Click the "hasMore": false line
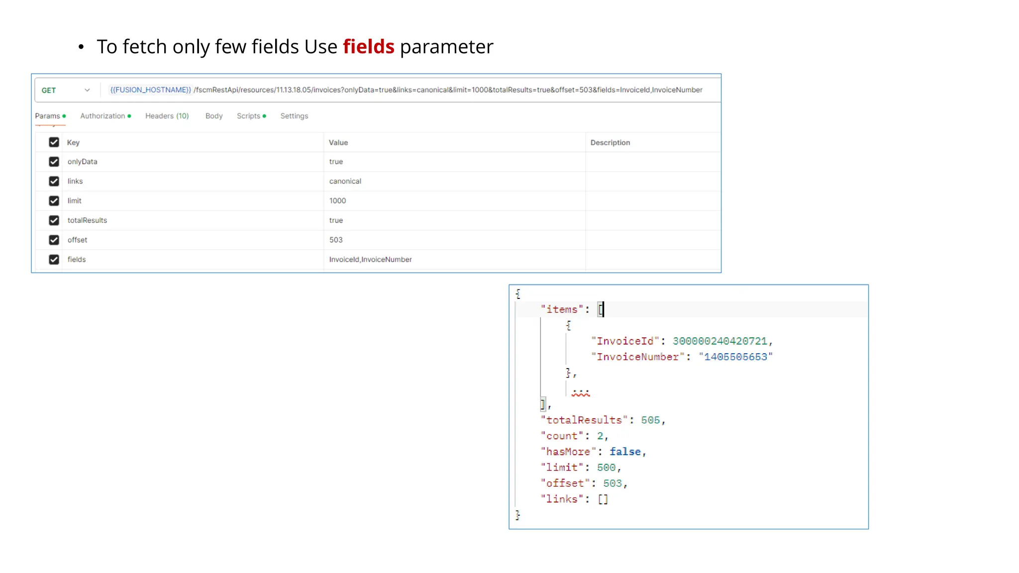This screenshot has width=1019, height=573. click(x=594, y=452)
